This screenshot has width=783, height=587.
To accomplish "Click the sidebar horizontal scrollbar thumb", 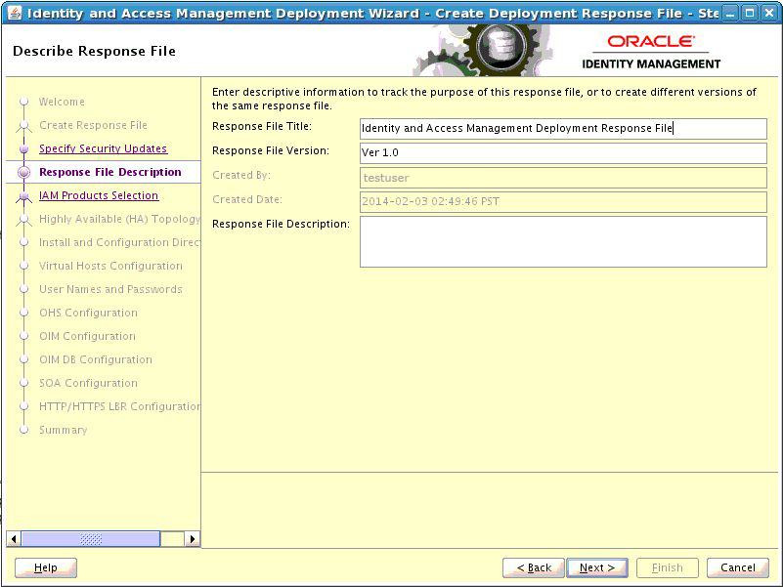I will pyautogui.click(x=91, y=539).
